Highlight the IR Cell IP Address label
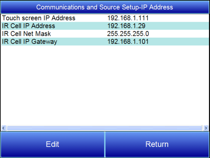210x158 pixels. tap(29, 26)
